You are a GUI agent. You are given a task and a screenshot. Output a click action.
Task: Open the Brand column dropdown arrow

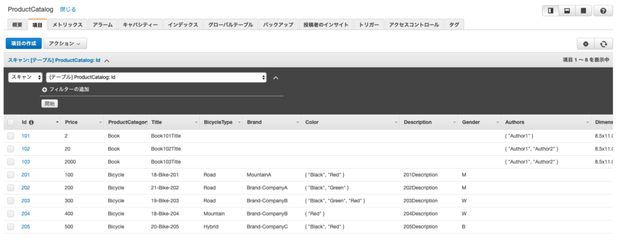point(297,122)
